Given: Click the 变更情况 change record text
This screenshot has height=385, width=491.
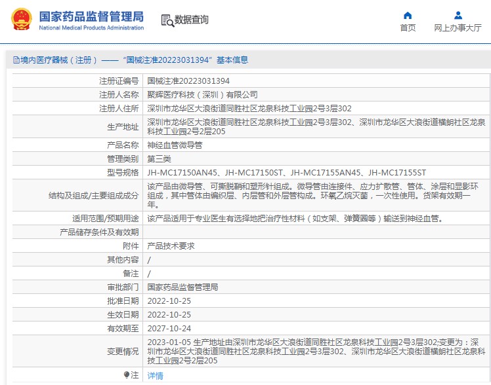Looking at the screenshot, I should pos(316,351).
